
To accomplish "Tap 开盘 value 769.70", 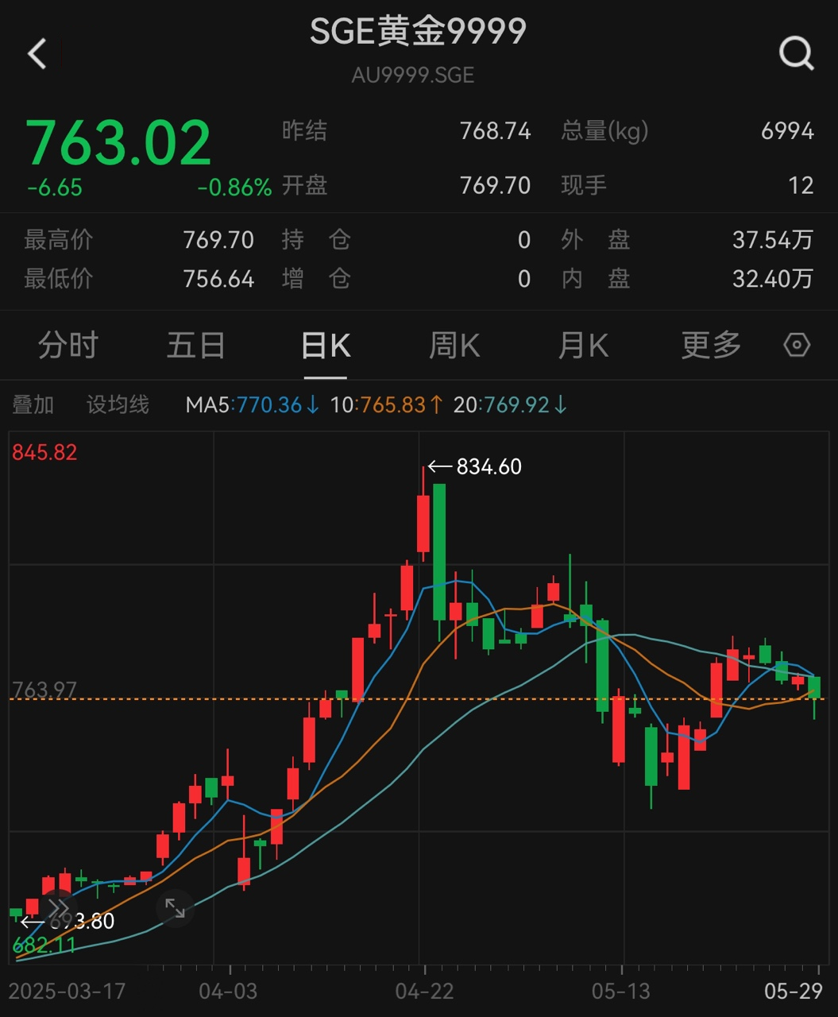I will 495,186.
